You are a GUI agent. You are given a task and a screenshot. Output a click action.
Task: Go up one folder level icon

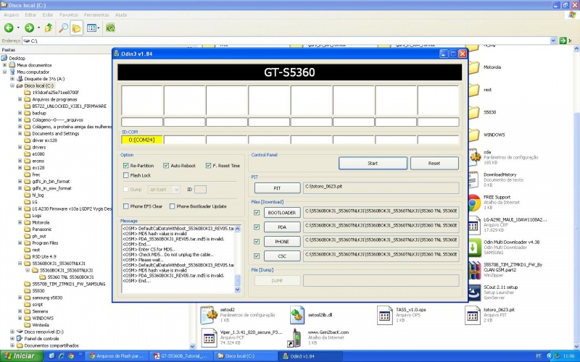(x=49, y=28)
